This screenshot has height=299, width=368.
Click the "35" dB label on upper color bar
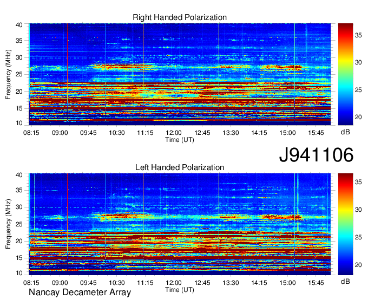[358, 35]
